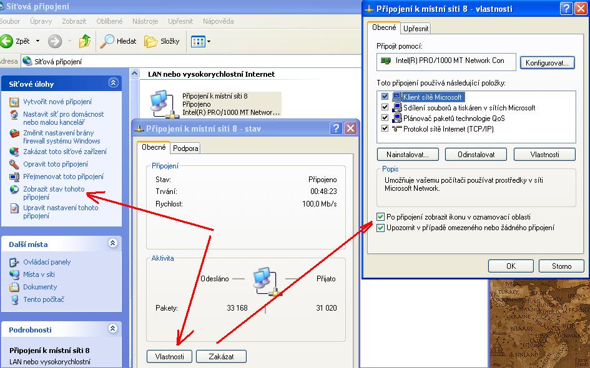Click Klient sítě Microsoft computer icon
This screenshot has height=368, width=590.
[397, 97]
